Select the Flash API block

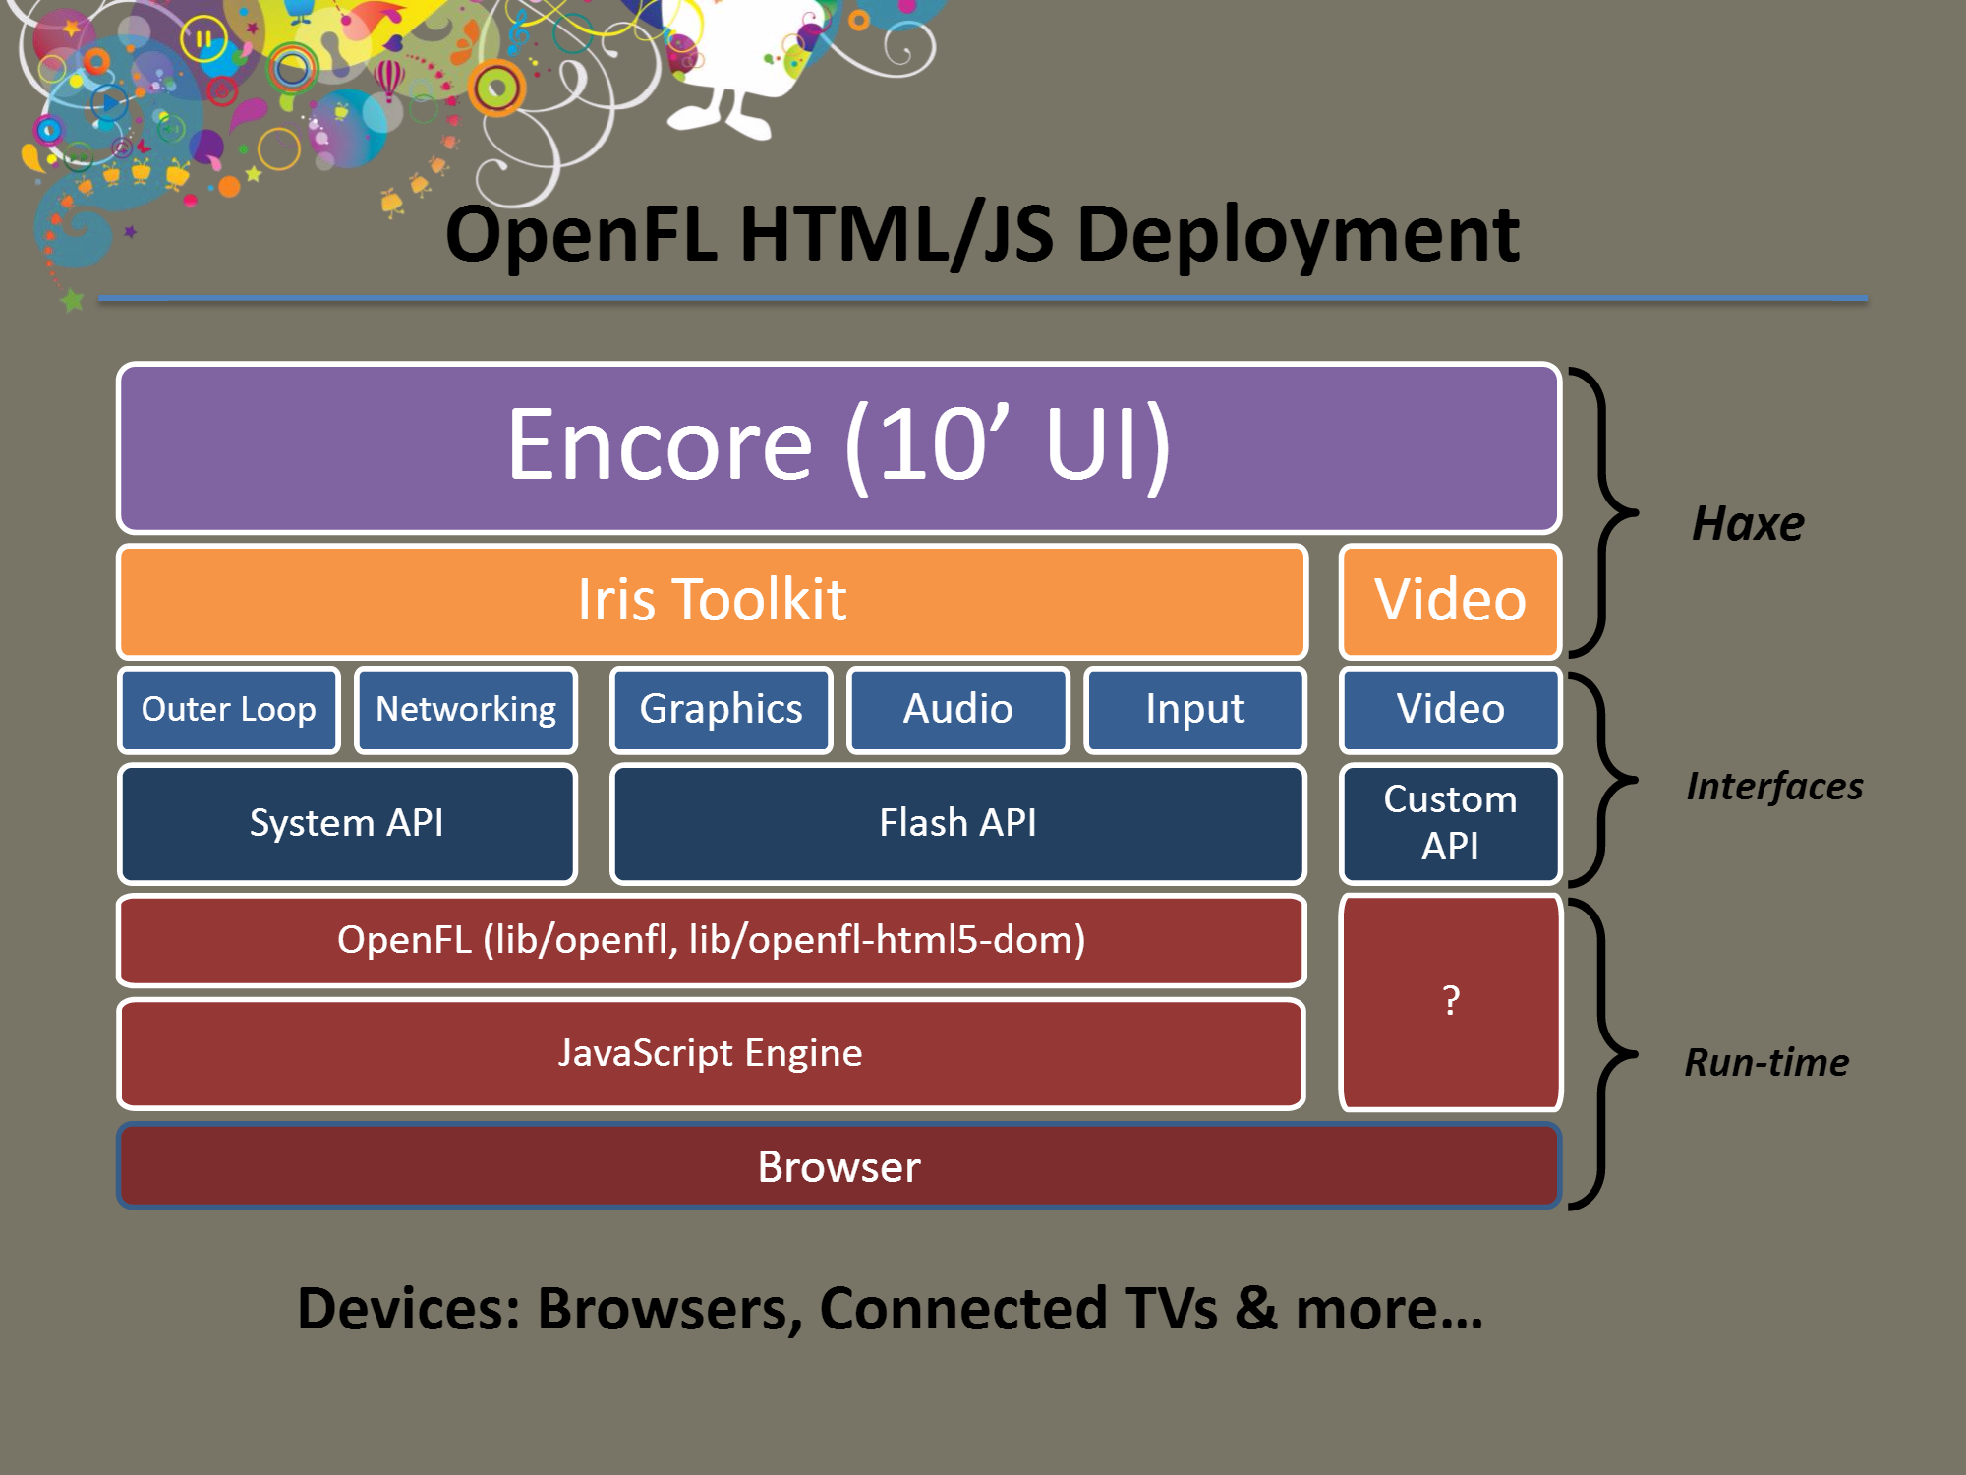point(958,824)
